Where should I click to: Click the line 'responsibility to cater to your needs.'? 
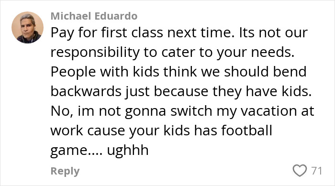point(172,53)
